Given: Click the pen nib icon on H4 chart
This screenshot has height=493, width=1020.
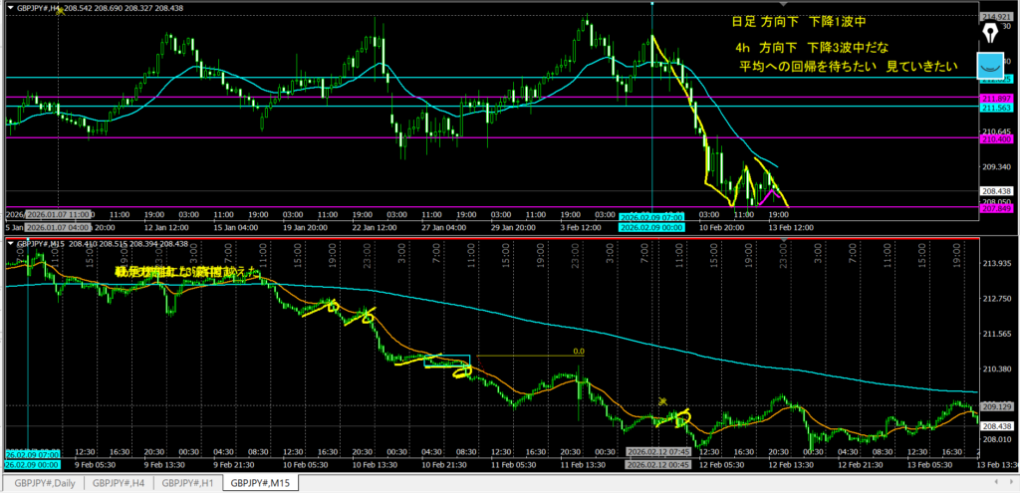Looking at the screenshot, I should click(x=990, y=34).
